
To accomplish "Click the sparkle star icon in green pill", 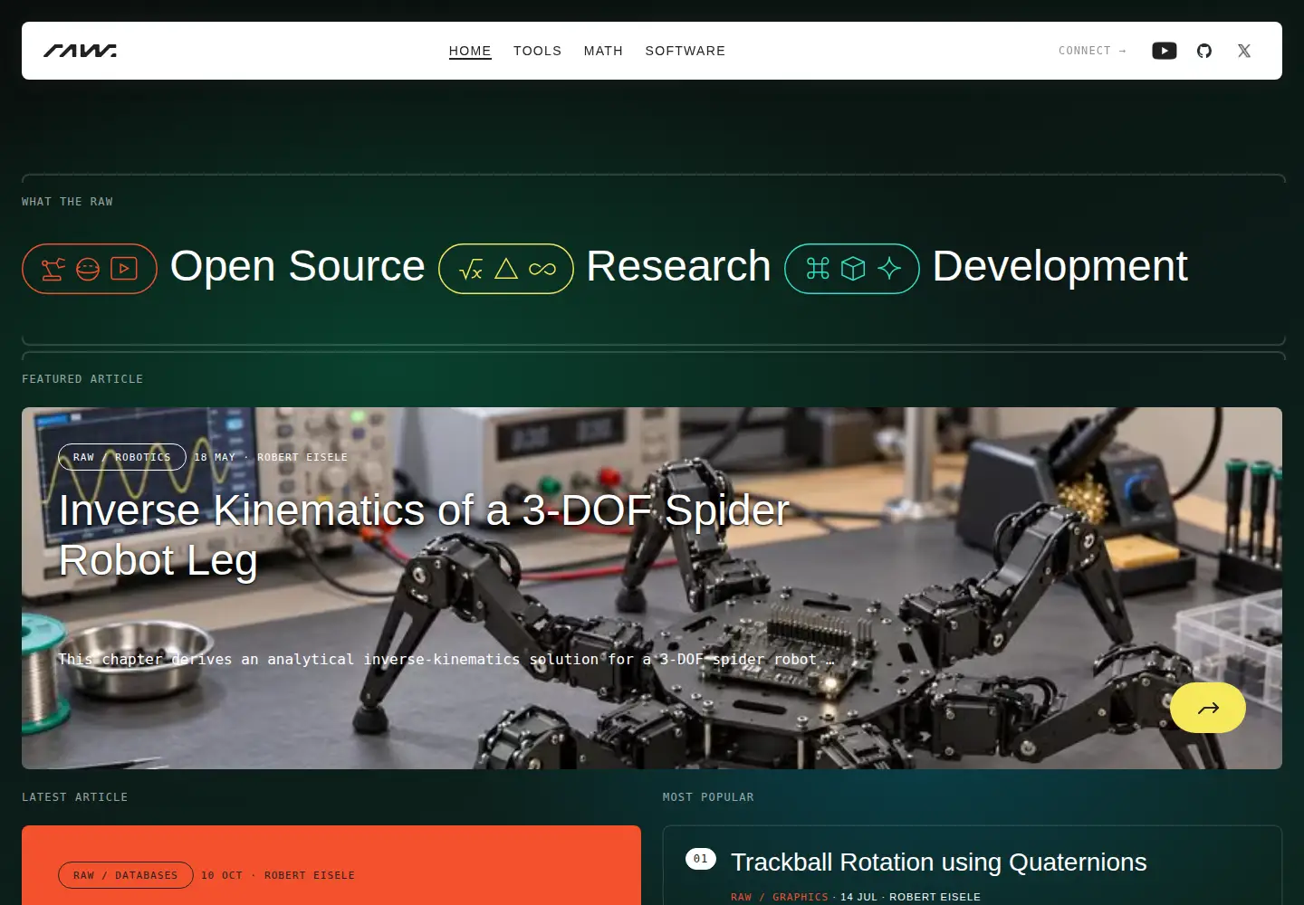I will click(889, 269).
